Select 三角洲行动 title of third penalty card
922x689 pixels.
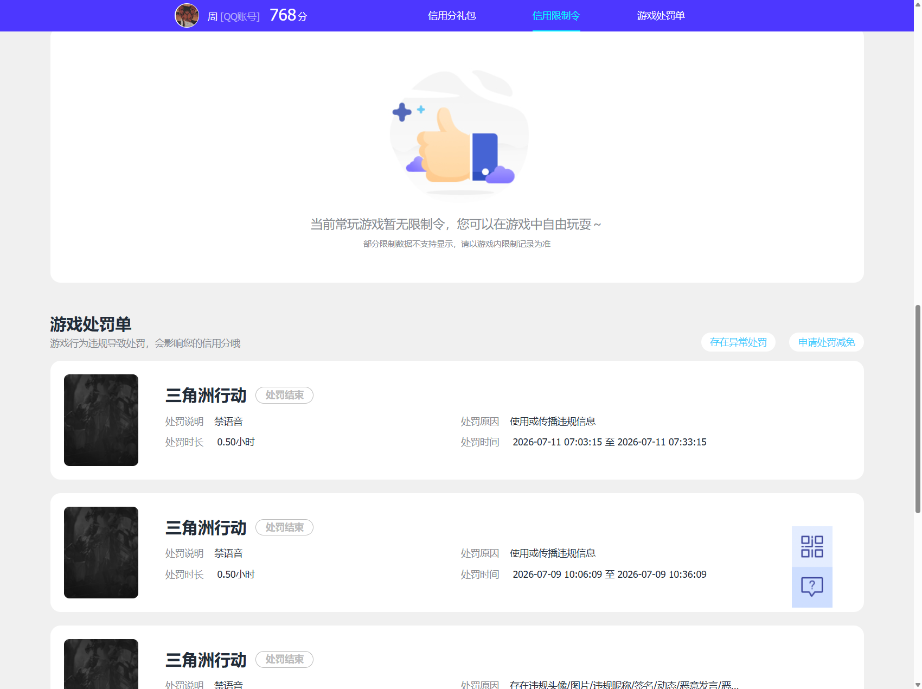click(x=206, y=660)
